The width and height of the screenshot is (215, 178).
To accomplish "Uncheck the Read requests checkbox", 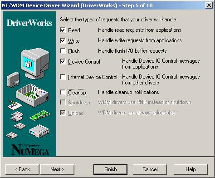I will 63,30.
